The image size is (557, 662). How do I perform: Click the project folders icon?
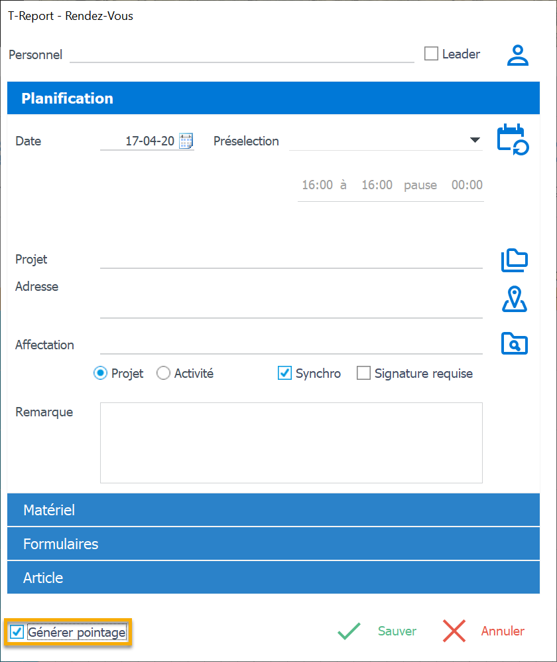514,260
